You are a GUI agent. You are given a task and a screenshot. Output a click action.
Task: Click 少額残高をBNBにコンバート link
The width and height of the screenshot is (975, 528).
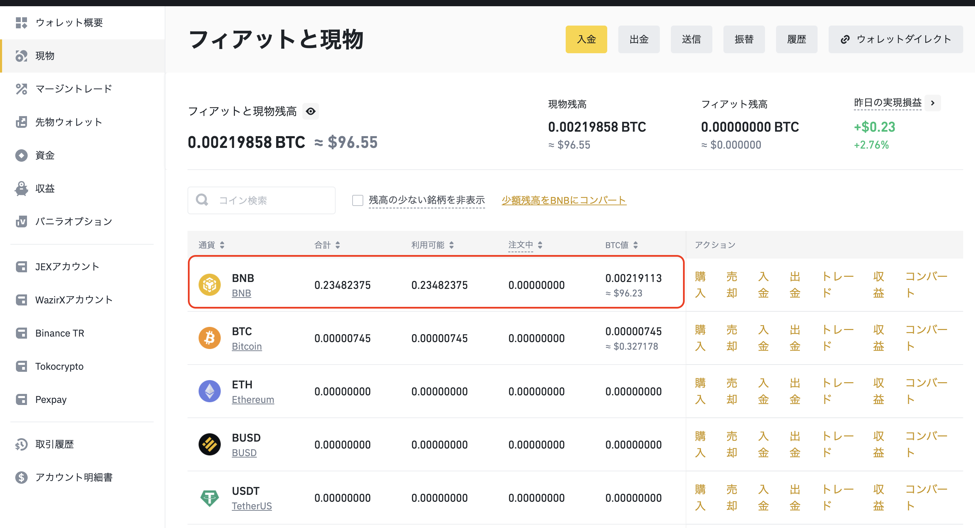pyautogui.click(x=564, y=200)
